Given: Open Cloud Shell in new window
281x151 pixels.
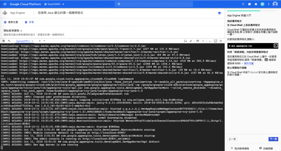Looking at the screenshot, I should [x=216, y=41].
